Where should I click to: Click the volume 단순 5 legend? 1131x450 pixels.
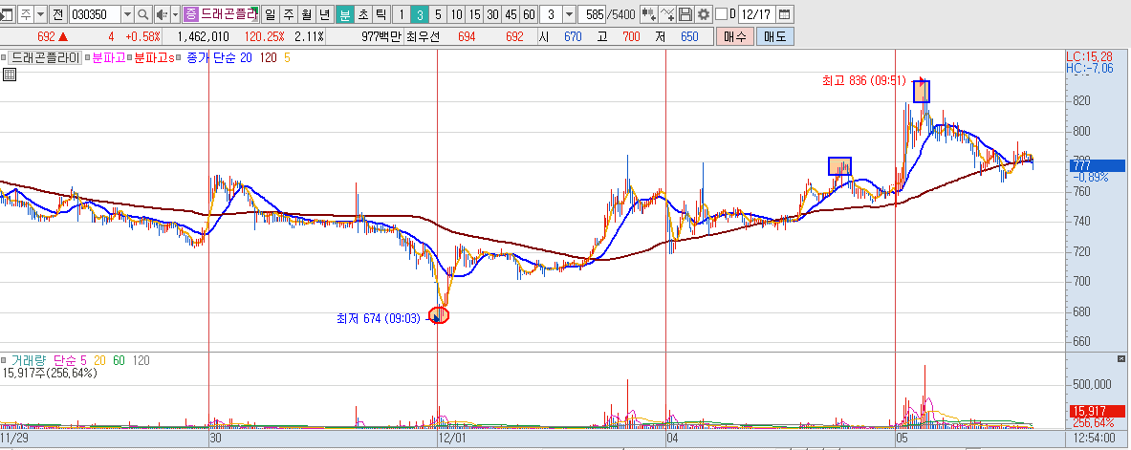[70, 360]
